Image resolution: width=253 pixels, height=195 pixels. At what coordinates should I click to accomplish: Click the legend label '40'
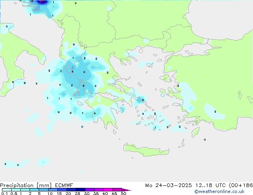coord(105,193)
